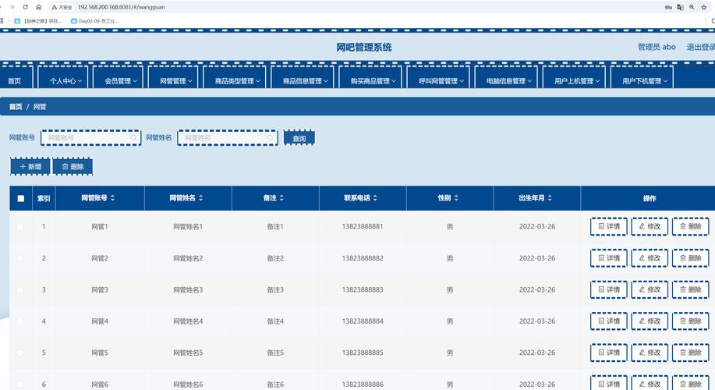Open 详情 for row 网管1
Screen dimensions: 715x390
pos(609,226)
